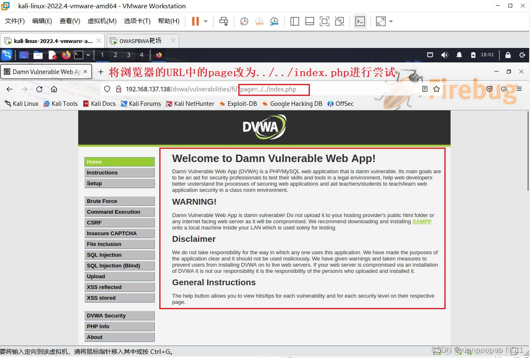Click the Firefox window button in the taskbar
The width and height of the screenshot is (530, 358).
159,55
